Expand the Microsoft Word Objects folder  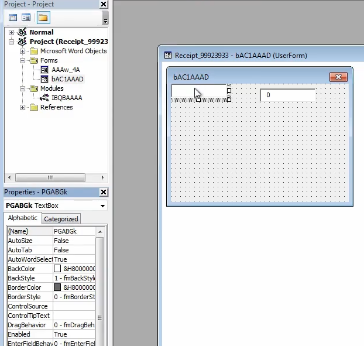22,51
